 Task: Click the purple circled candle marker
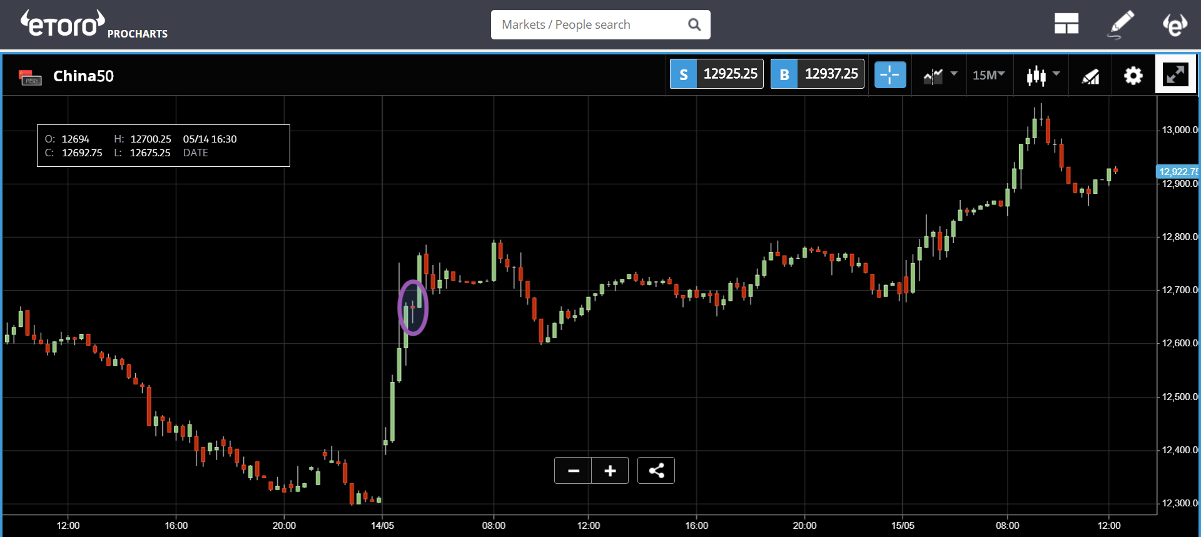point(413,308)
